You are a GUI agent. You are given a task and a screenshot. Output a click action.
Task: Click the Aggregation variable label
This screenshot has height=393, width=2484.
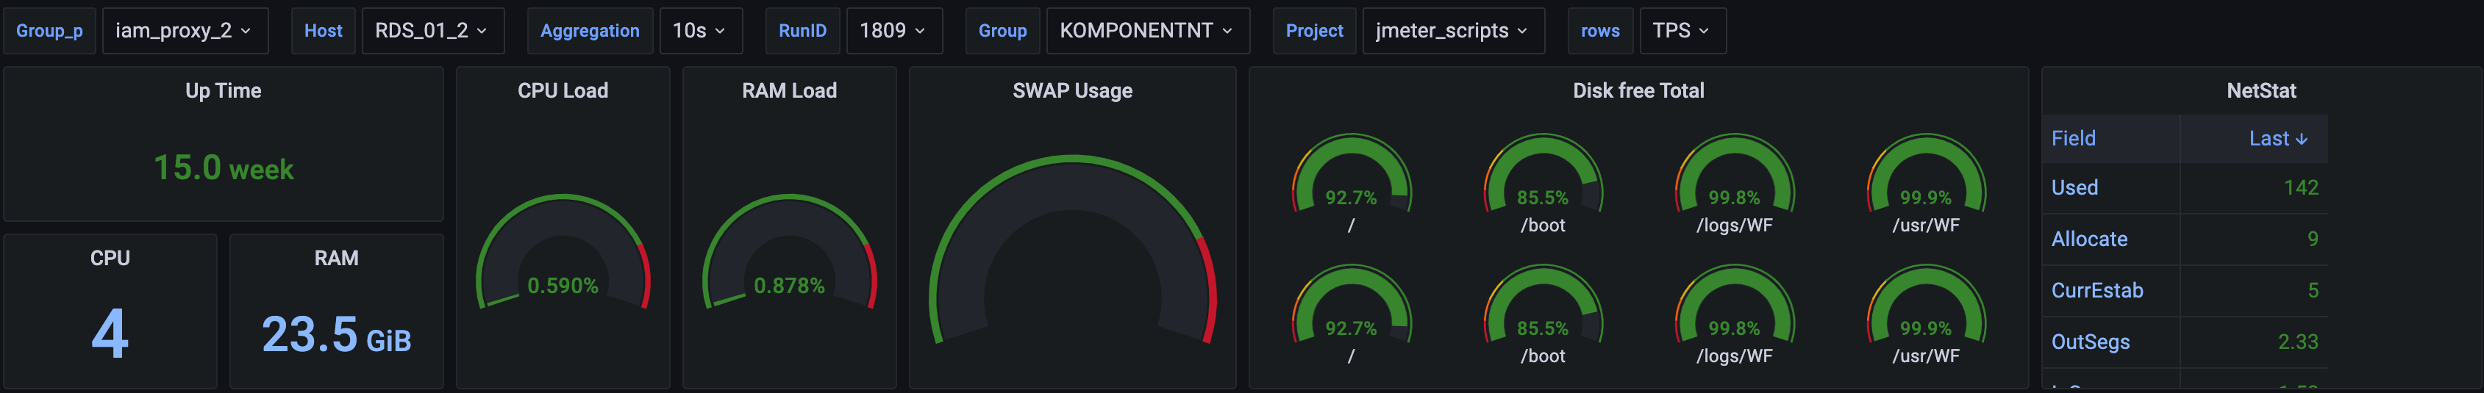[x=590, y=31]
